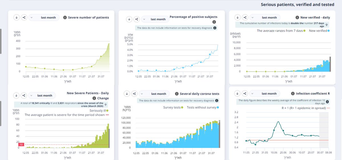Download the Severe number of patients chart
The width and height of the screenshot is (342, 160).
point(17,17)
